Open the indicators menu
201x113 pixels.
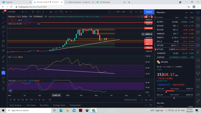(x=43, y=12)
